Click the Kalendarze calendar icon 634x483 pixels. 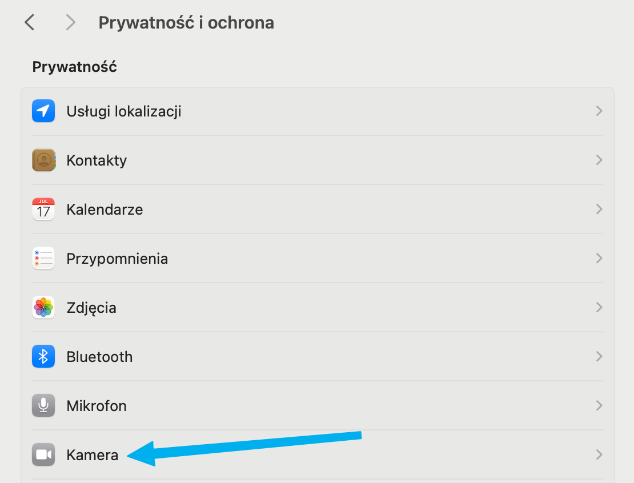pyautogui.click(x=43, y=210)
